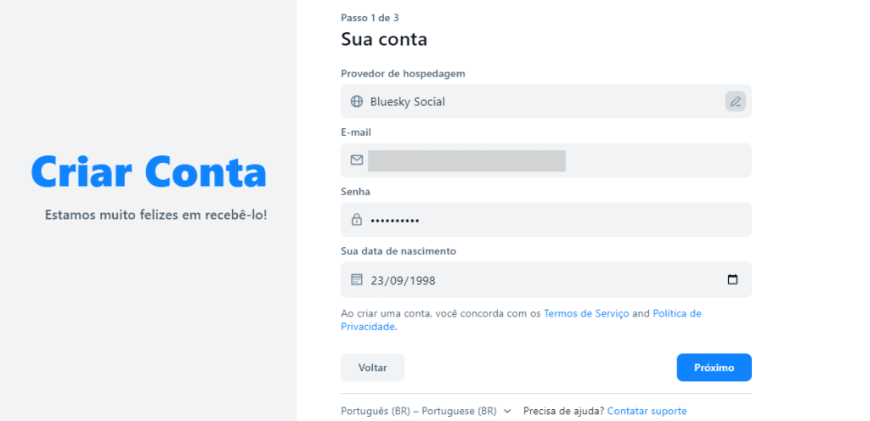
Task: Click the padlock icon in the Senha field
Action: pyautogui.click(x=357, y=220)
